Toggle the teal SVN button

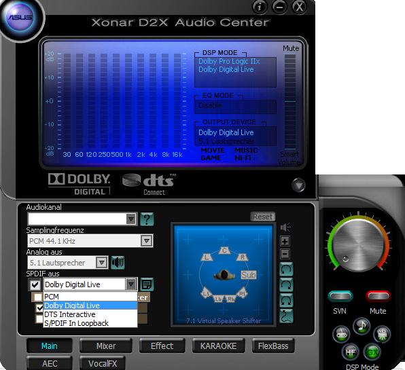click(x=340, y=296)
